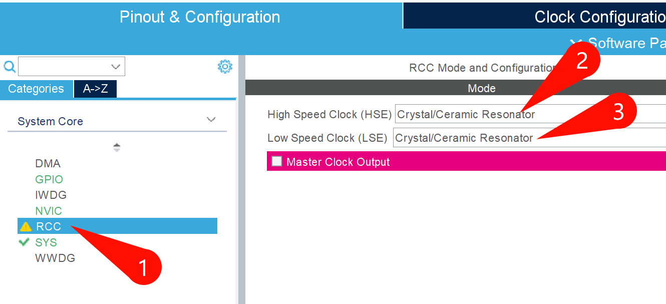Select NVIC in the peripheral list

[49, 211]
